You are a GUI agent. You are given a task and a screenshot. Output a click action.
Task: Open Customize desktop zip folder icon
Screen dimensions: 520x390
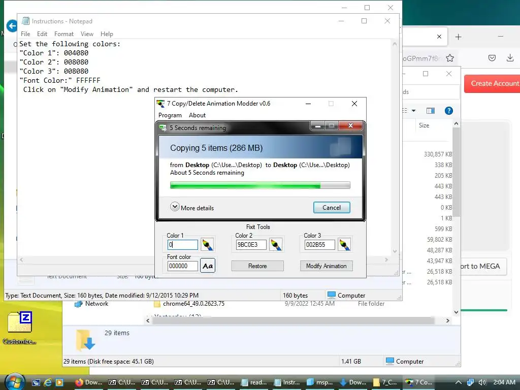[20, 328]
